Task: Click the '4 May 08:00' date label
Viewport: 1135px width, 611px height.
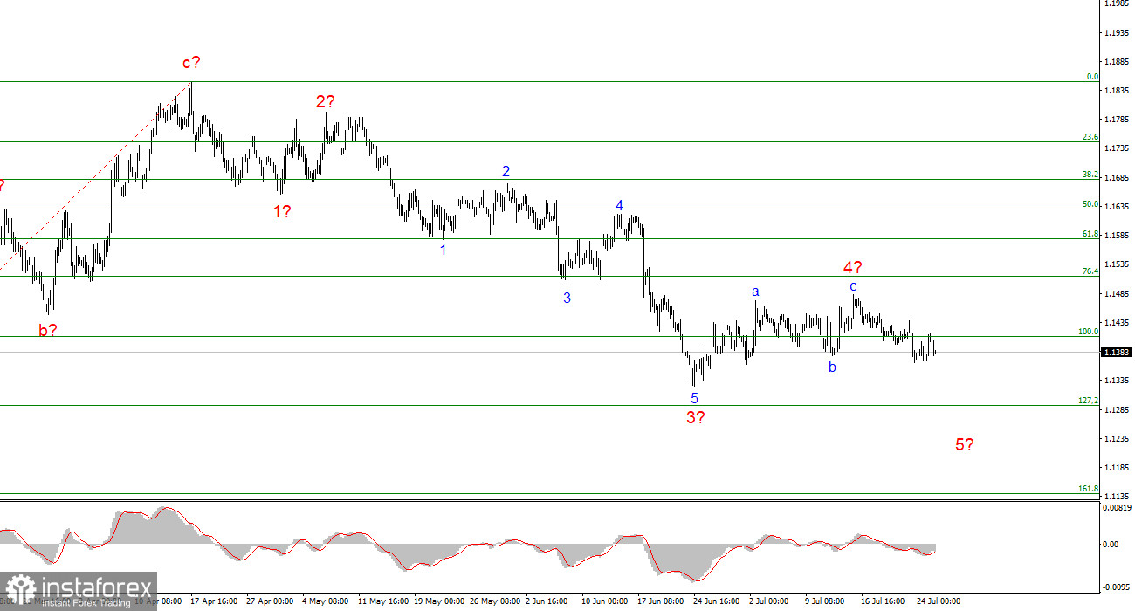Action: click(326, 602)
